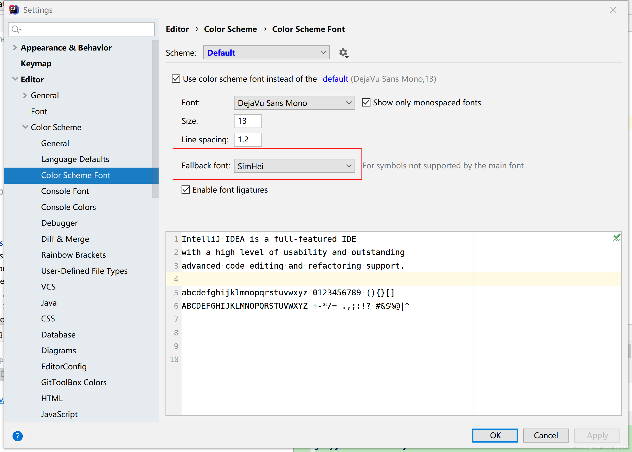Collapse the Color Scheme tree node
The height and width of the screenshot is (452, 632).
(25, 127)
